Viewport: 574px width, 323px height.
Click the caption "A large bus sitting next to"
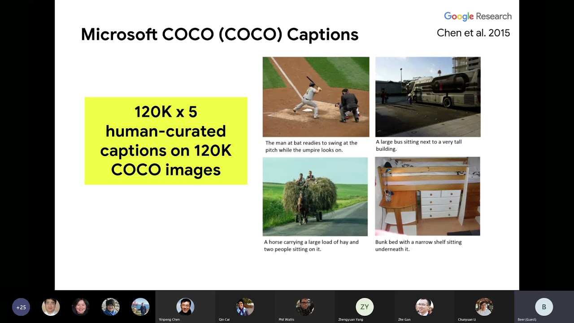(419, 145)
